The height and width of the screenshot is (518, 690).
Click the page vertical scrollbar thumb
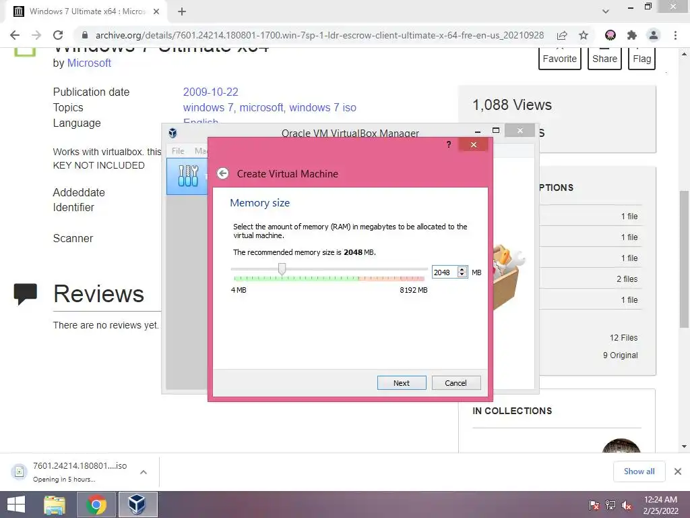tap(684, 259)
